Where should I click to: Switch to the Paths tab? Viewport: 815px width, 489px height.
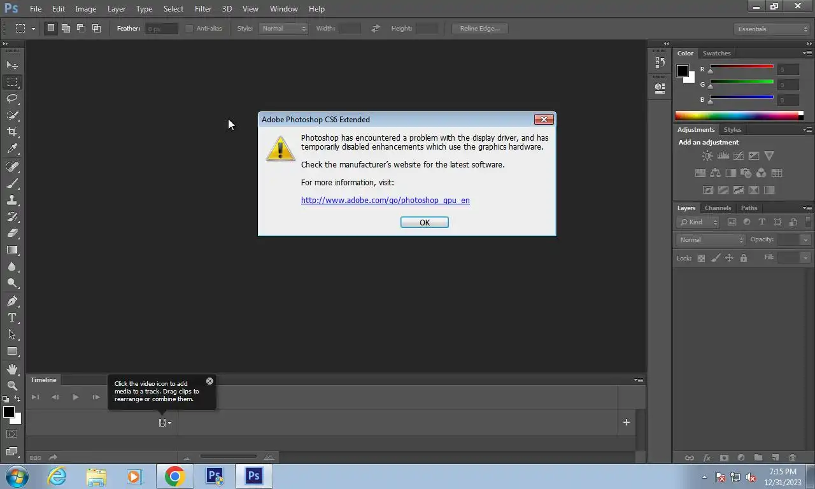click(x=749, y=208)
